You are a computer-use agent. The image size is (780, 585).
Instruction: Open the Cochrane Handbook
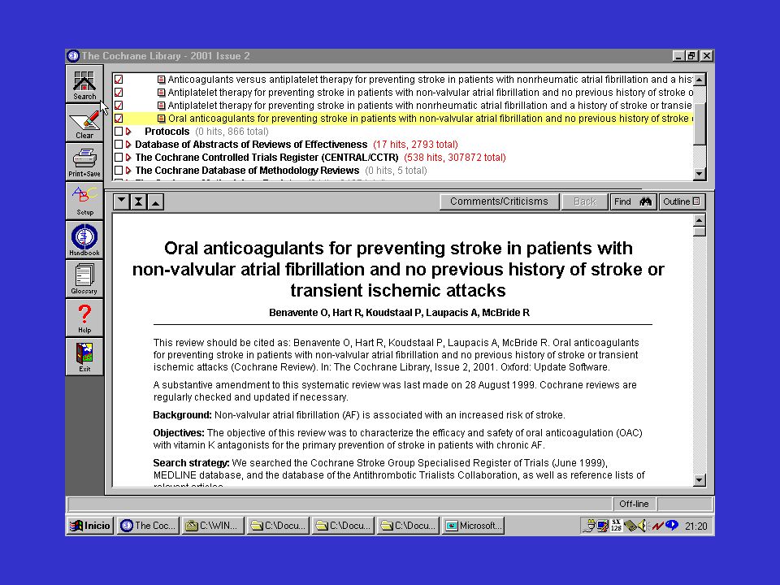tap(84, 239)
